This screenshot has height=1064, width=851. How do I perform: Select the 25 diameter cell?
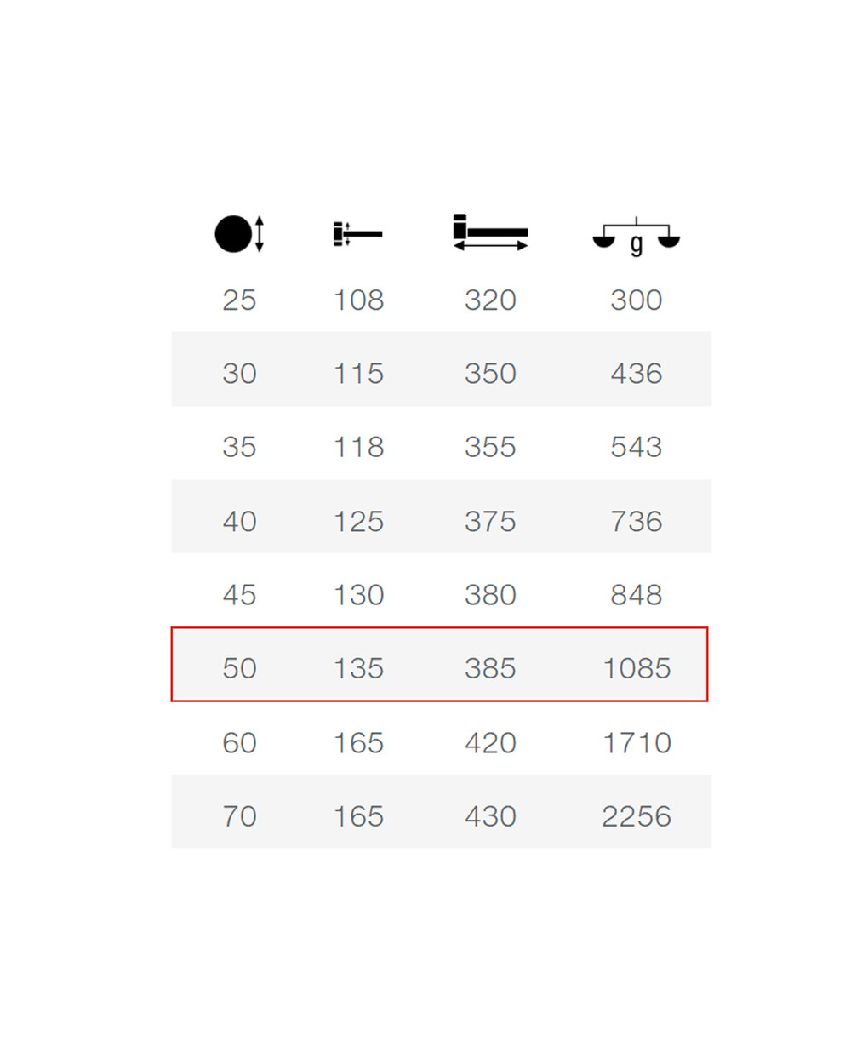(239, 300)
